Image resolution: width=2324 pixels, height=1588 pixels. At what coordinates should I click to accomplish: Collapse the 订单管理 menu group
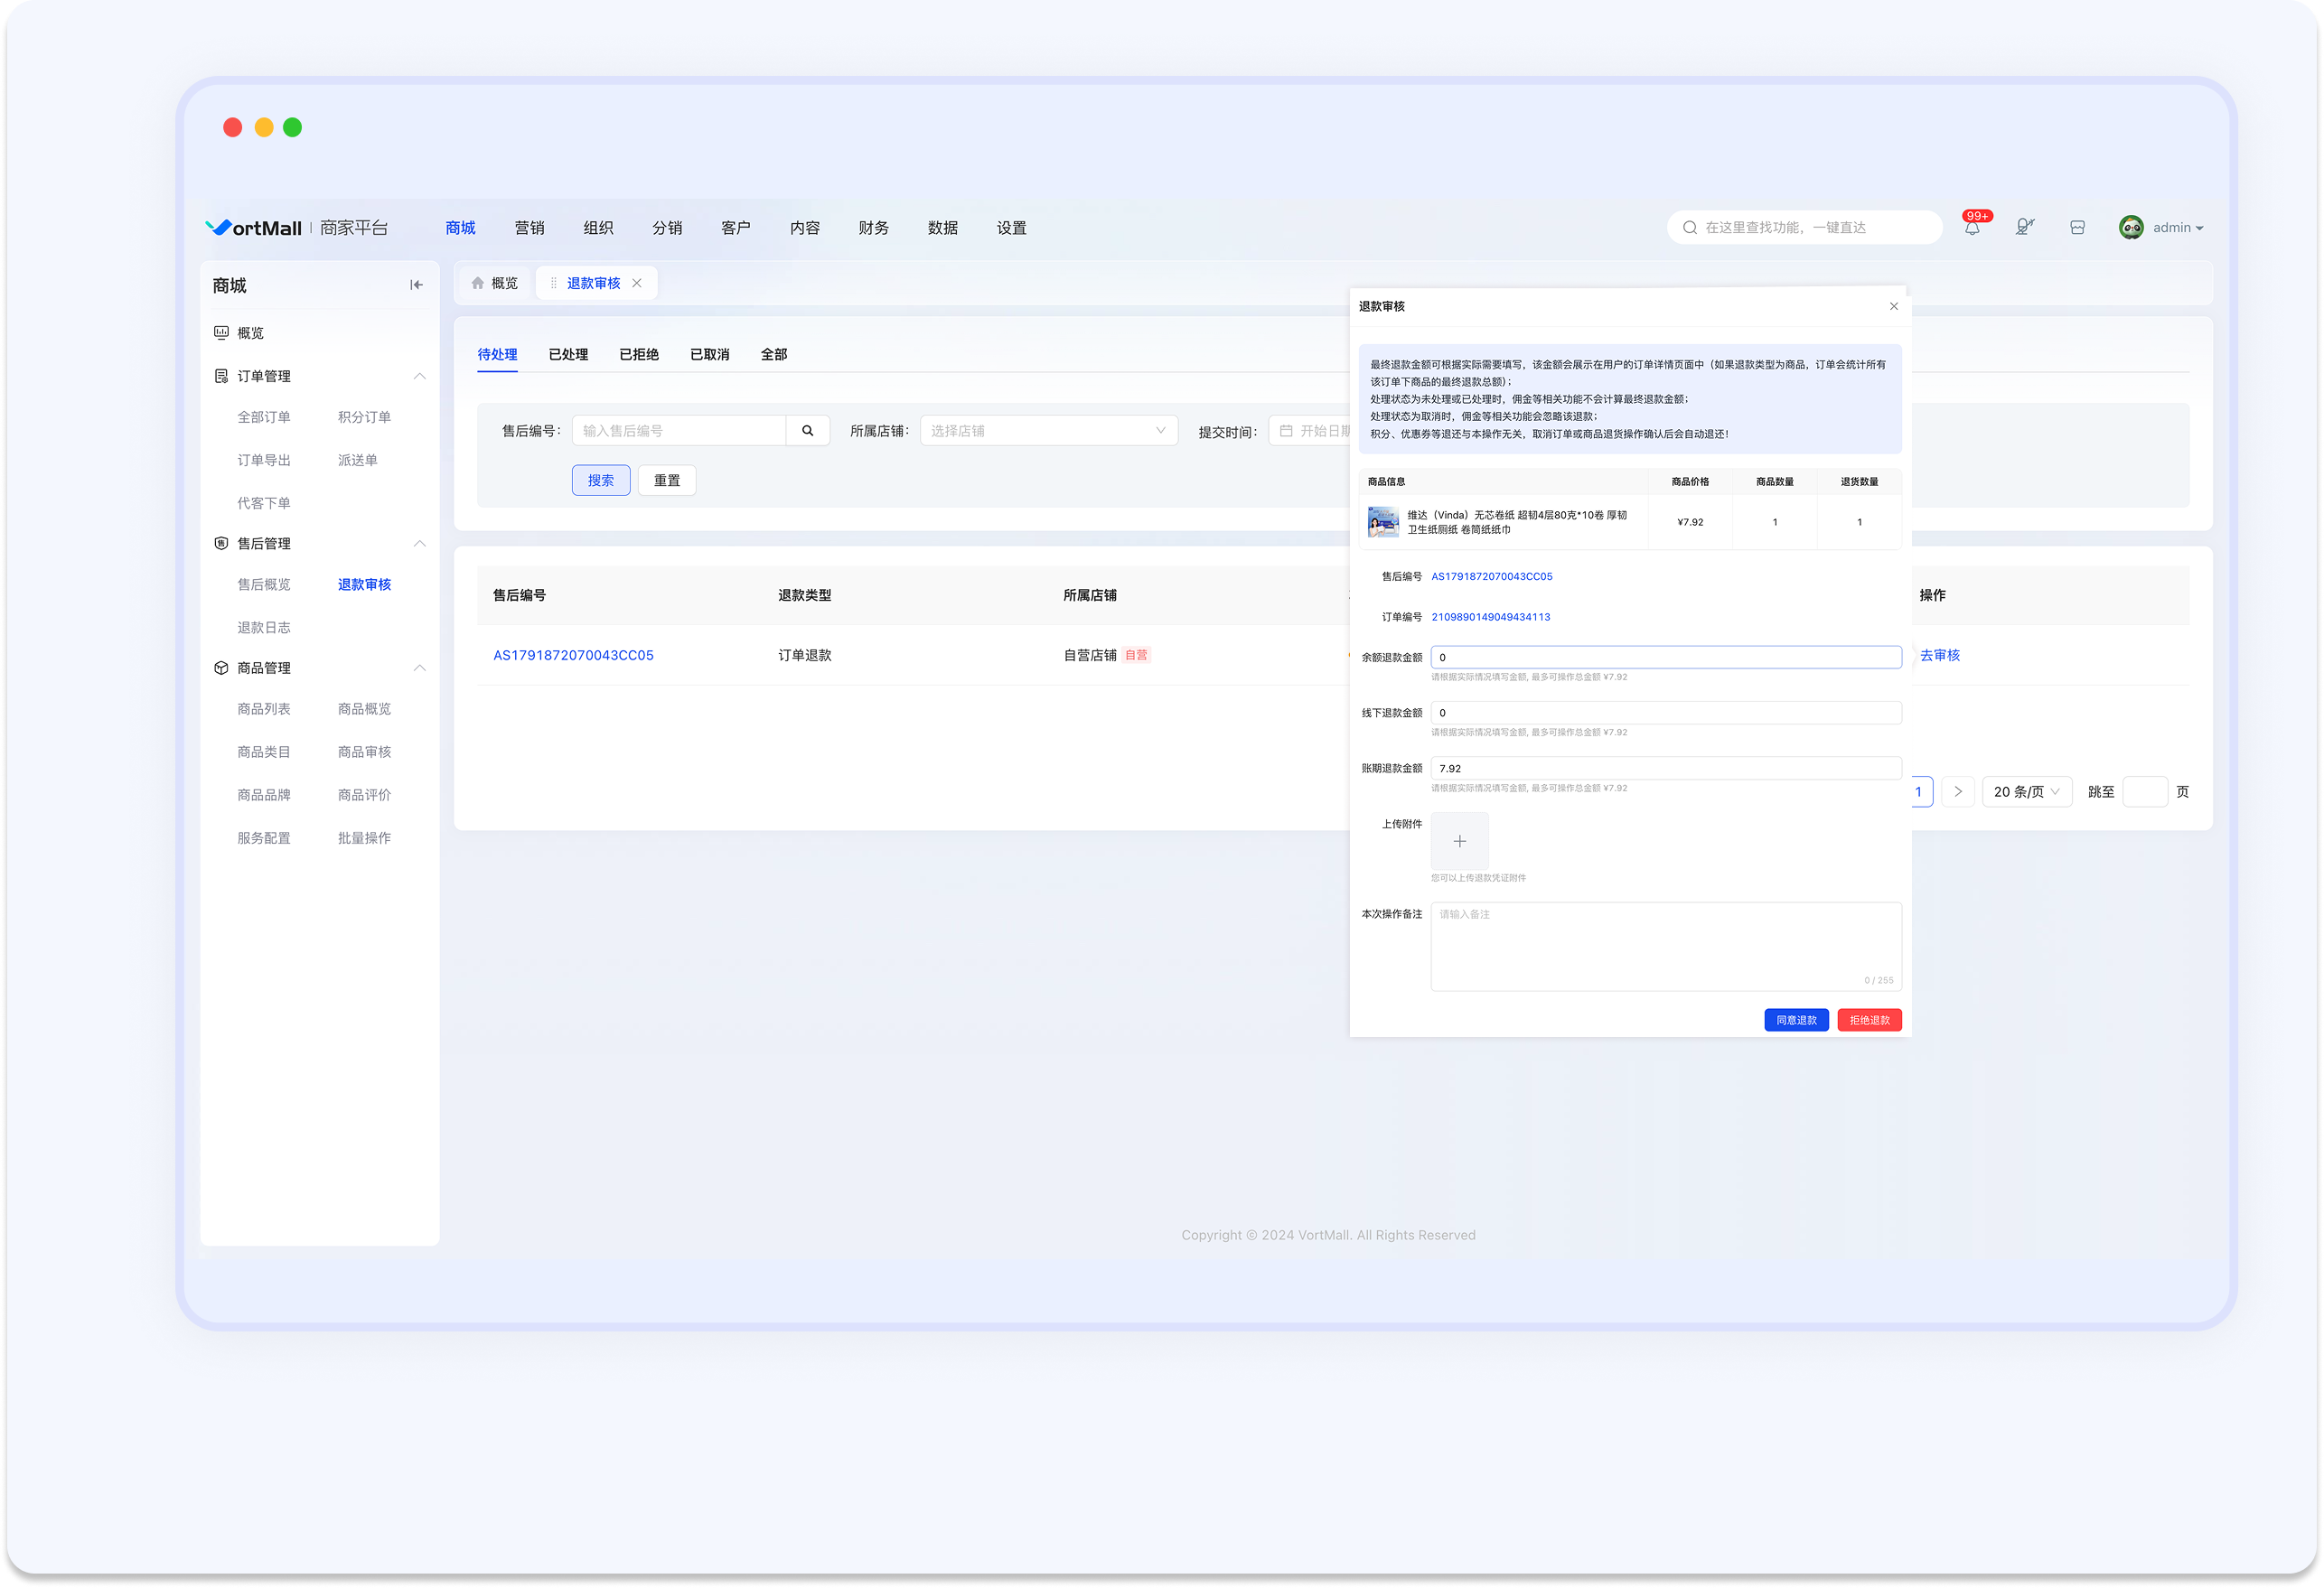419,376
